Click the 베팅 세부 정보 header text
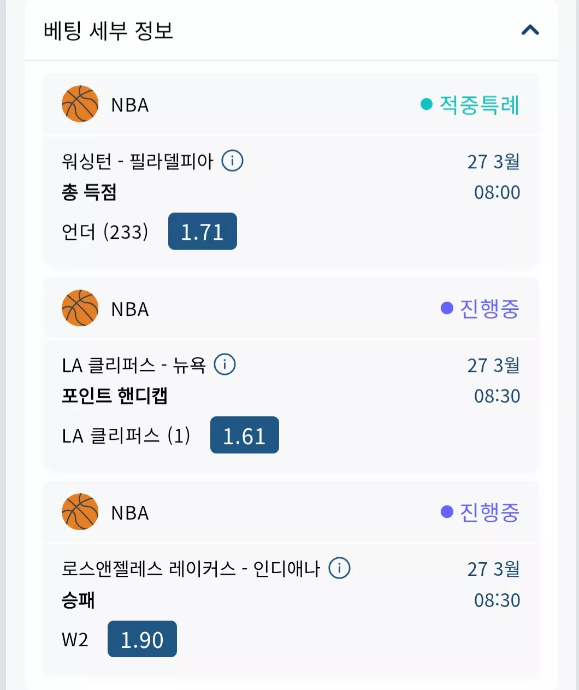This screenshot has width=579, height=690. point(108,30)
